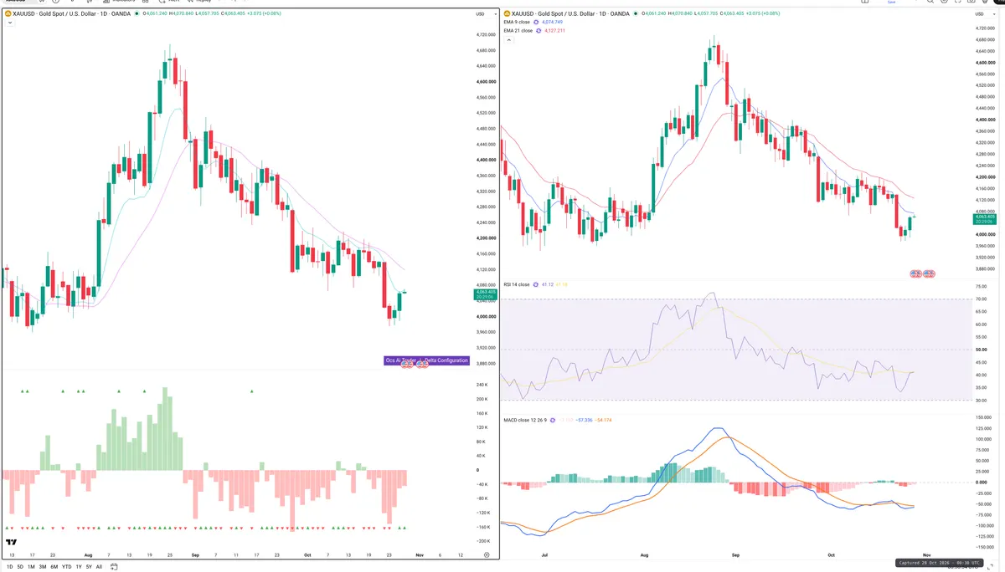Click the RSI 14 indicator source icon
This screenshot has height=572, width=1005.
point(536,284)
